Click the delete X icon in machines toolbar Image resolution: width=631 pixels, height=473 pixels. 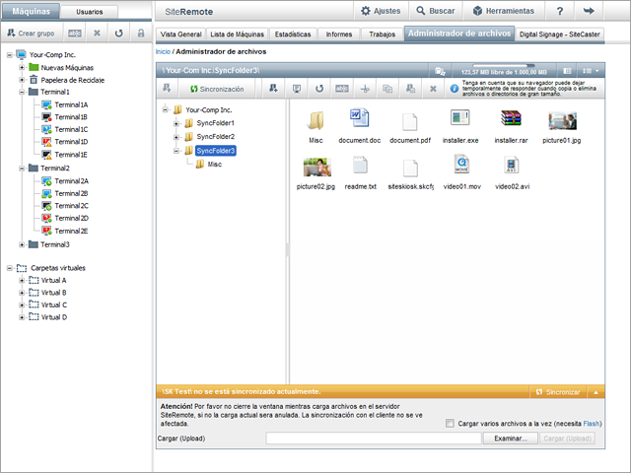[97, 34]
